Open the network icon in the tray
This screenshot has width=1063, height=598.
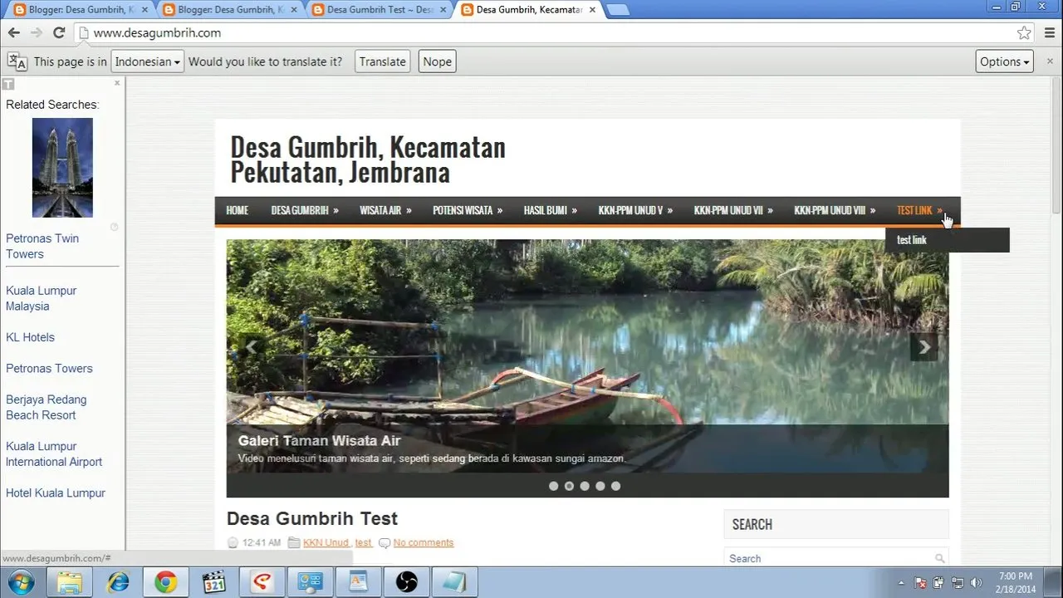pos(958,582)
